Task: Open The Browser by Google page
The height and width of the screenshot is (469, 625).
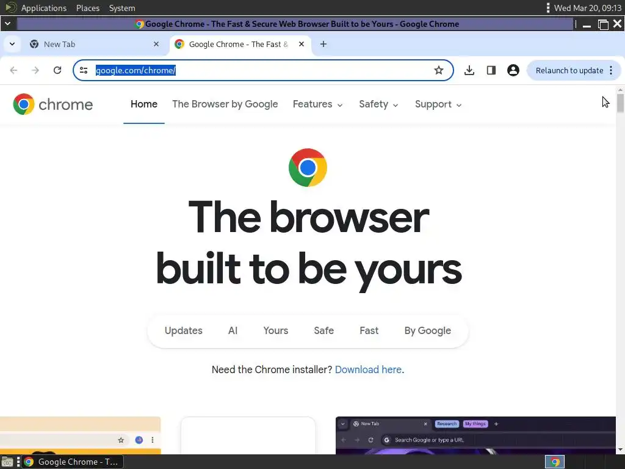Action: coord(225,104)
